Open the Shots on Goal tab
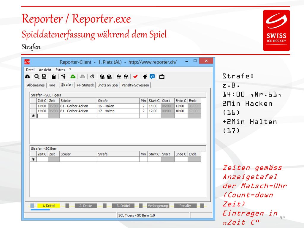Viewport: 304px width, 228px height. click(x=108, y=85)
